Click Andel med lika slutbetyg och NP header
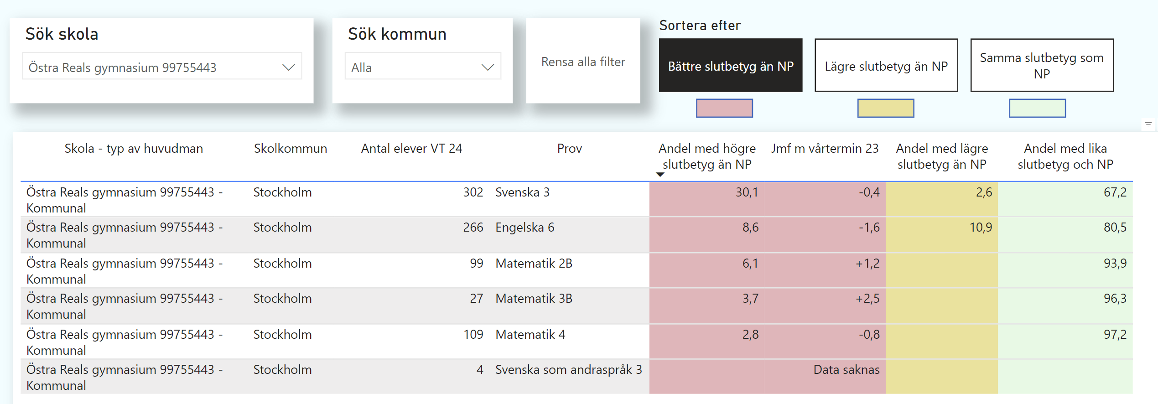1158x404 pixels. tap(1065, 156)
